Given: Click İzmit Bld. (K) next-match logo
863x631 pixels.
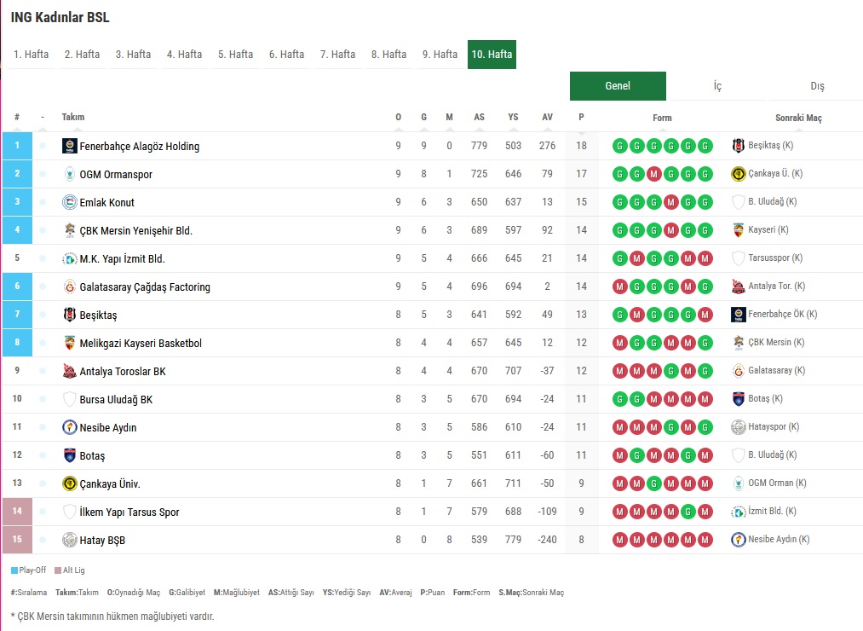Looking at the screenshot, I should 738,512.
